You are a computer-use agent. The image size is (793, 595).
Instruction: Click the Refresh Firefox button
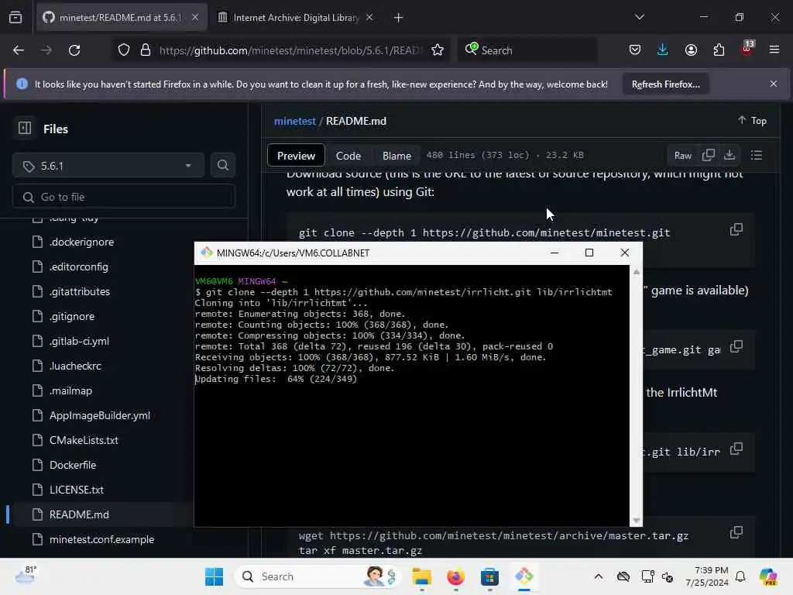[665, 84]
